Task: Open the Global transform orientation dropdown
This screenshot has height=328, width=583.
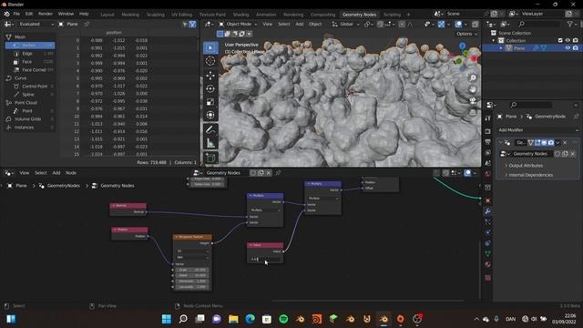Action: coord(346,25)
